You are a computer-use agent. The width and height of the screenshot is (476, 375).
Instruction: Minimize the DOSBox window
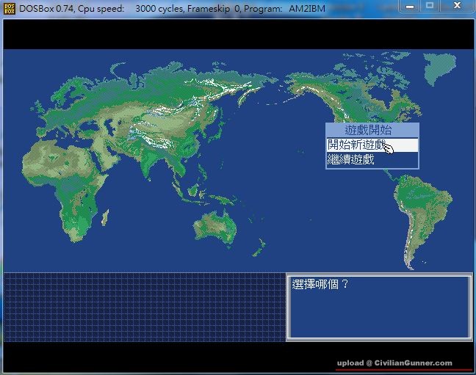pos(407,6)
